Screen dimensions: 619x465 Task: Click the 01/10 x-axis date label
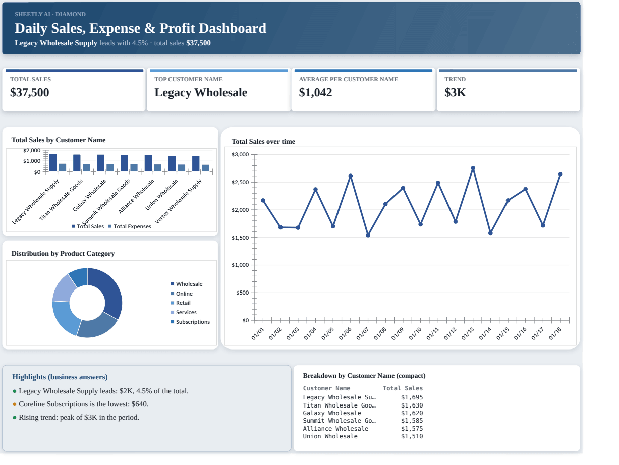(415, 333)
